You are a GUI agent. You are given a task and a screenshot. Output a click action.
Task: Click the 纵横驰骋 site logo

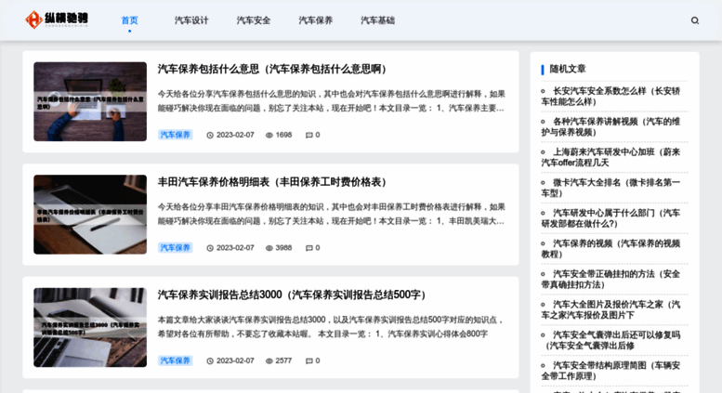[x=57, y=20]
